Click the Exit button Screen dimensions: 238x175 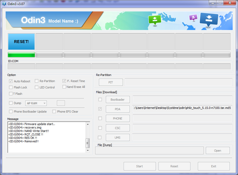(x=214, y=166)
